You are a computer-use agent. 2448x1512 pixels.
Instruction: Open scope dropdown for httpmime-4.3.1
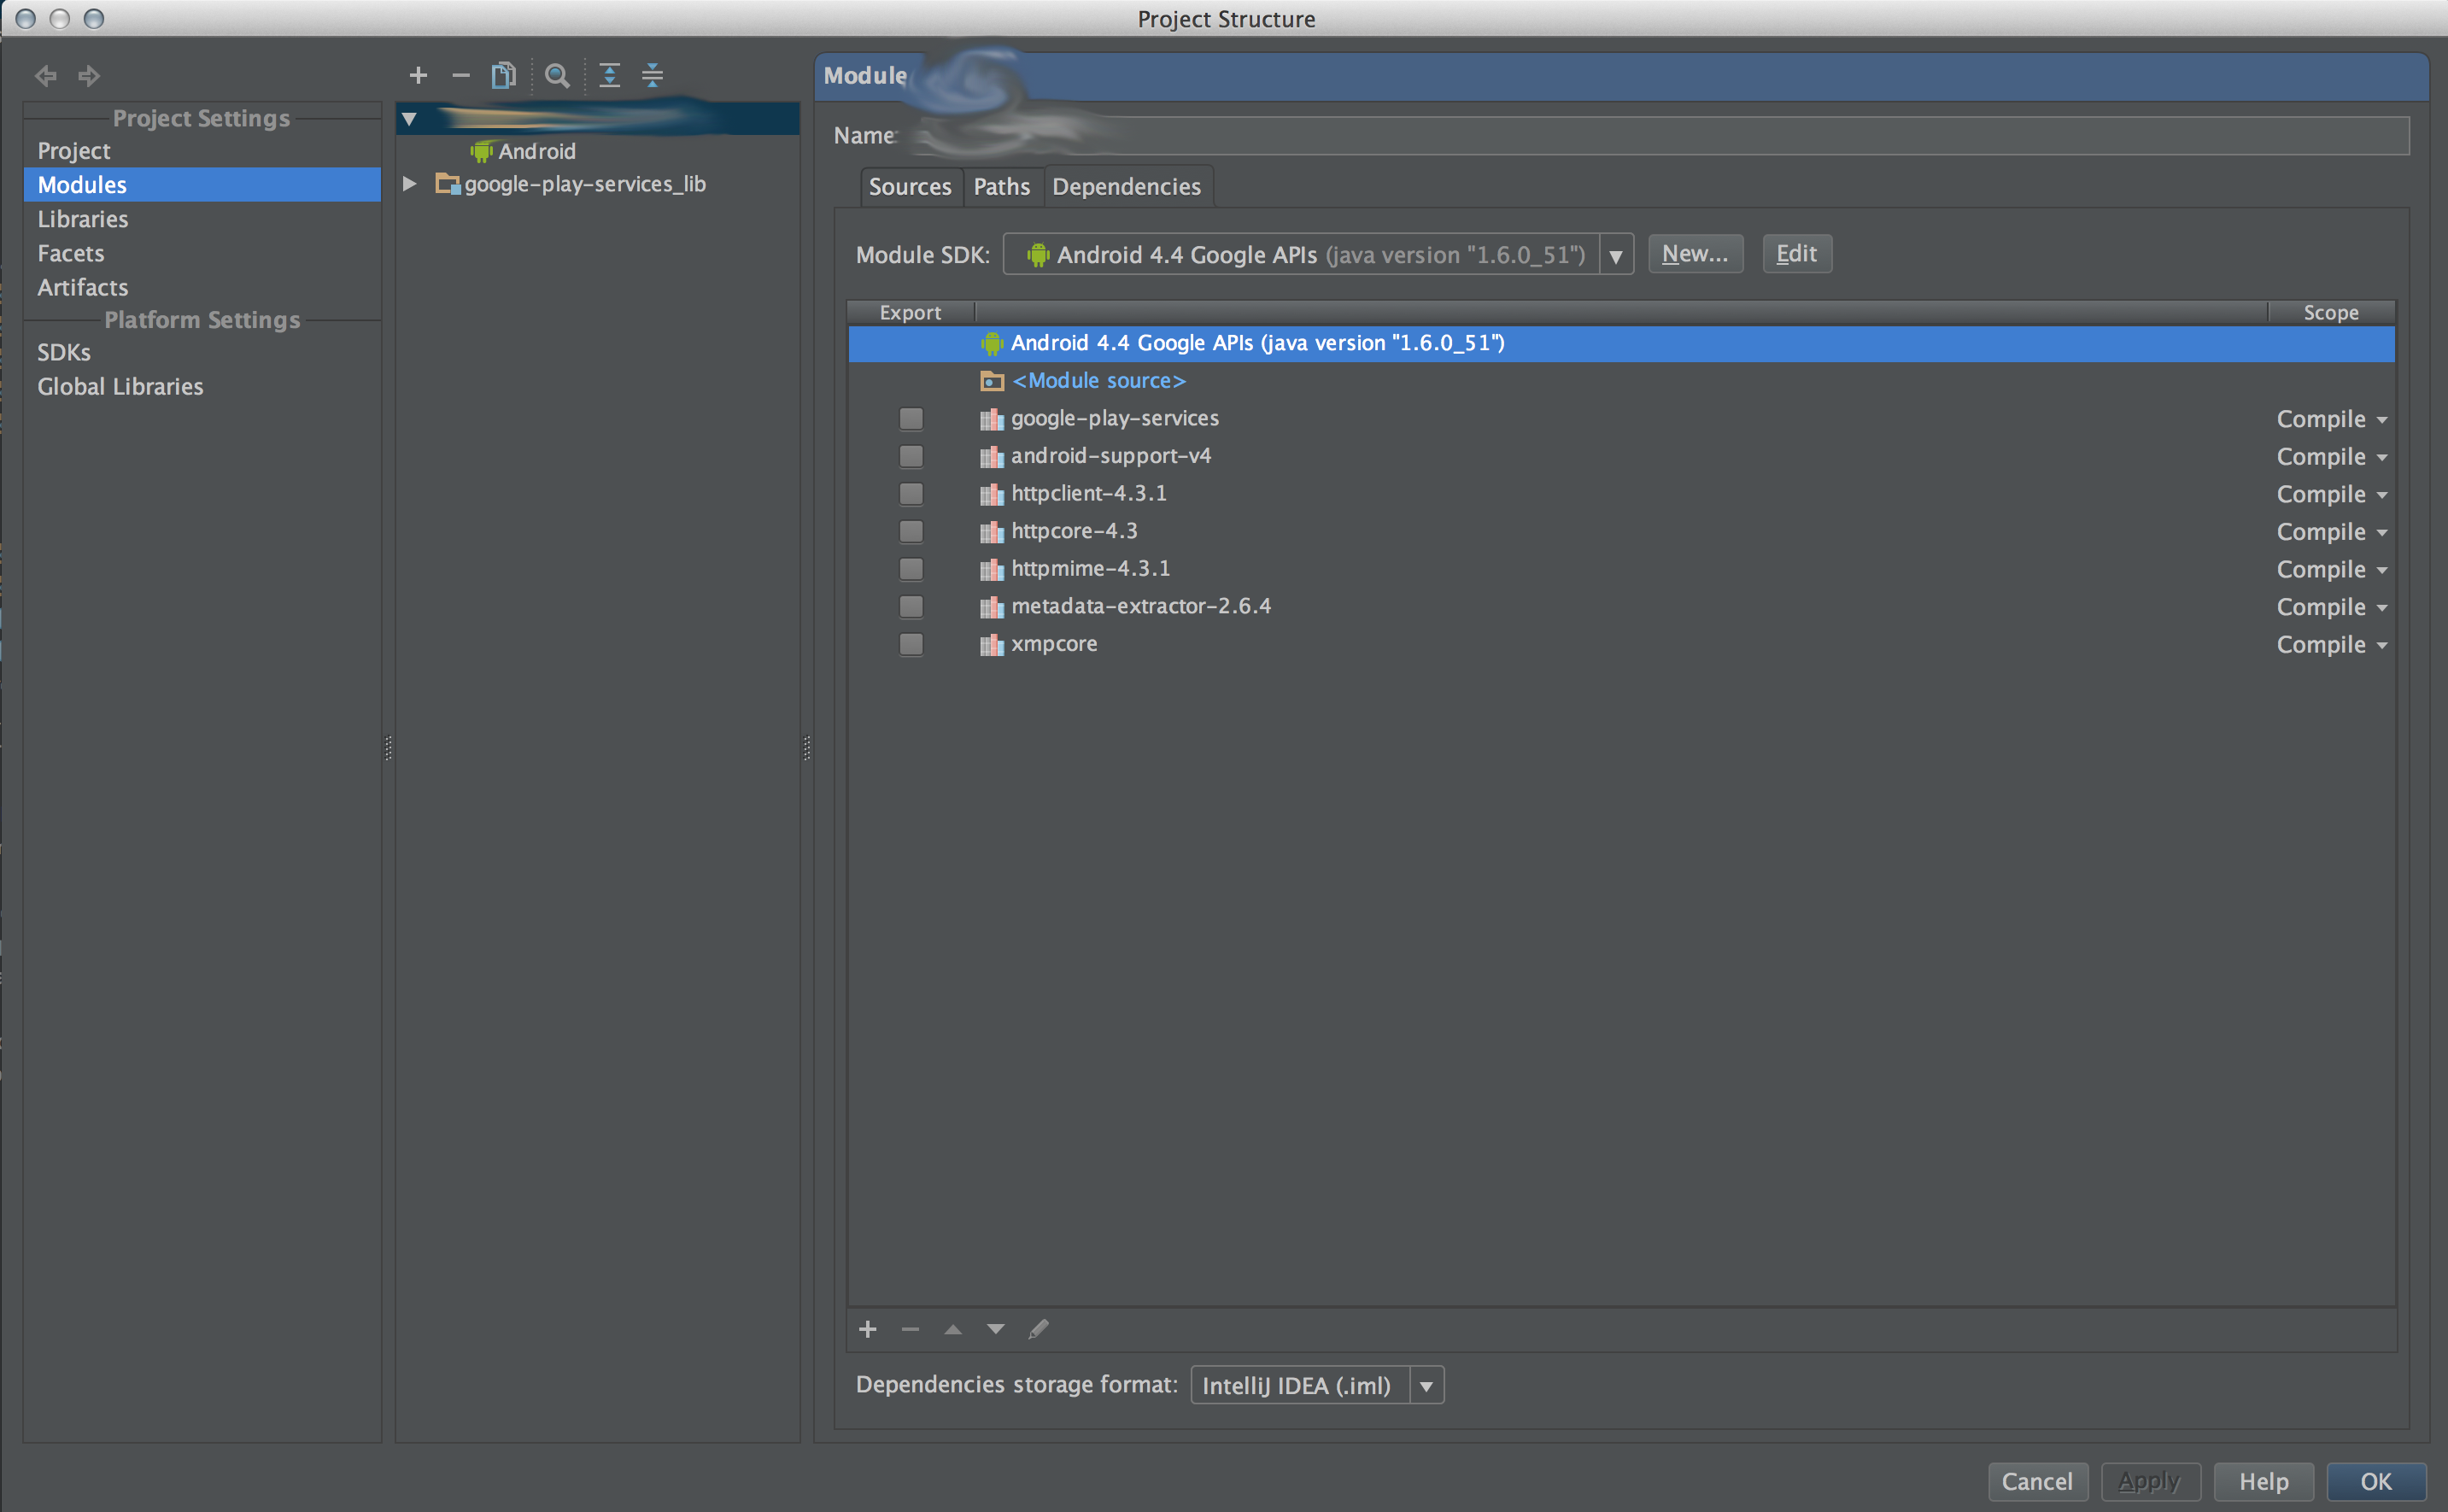[2331, 570]
